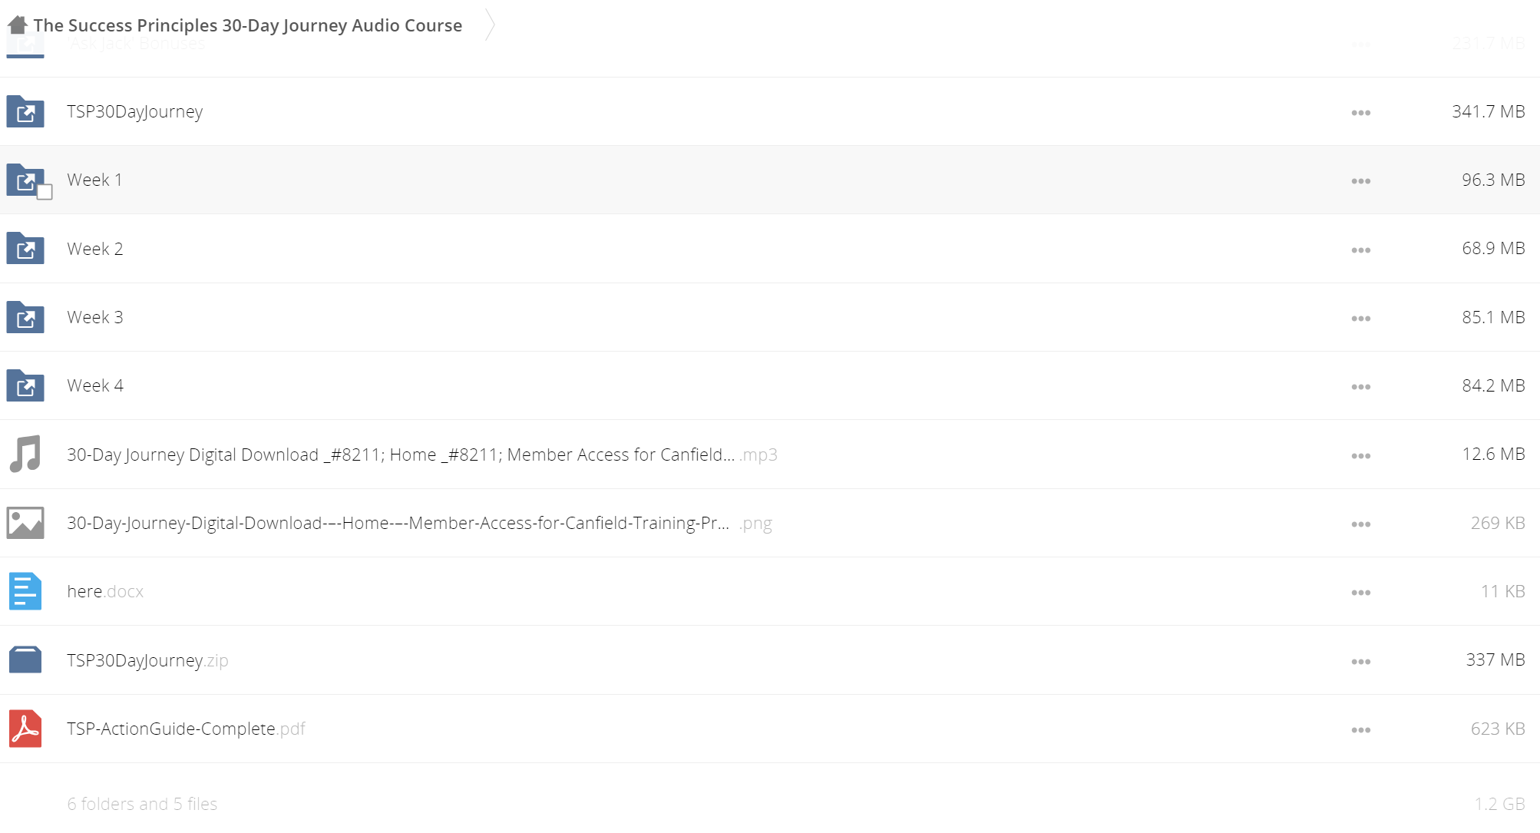
Task: Click the Week 4 shared folder icon
Action: coord(25,385)
